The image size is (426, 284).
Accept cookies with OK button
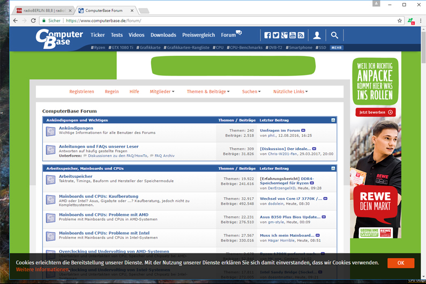401,263
